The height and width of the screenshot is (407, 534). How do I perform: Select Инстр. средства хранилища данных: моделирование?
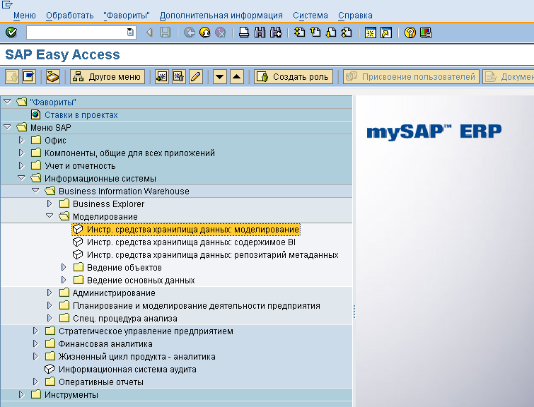click(193, 230)
